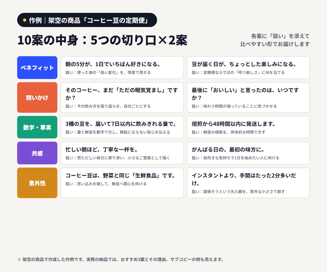Click note 狙い：慌ただしい毎日に寄り添い、小さなご褒美として描く
Viewport: 327px width, 272px height.
pos(118,158)
